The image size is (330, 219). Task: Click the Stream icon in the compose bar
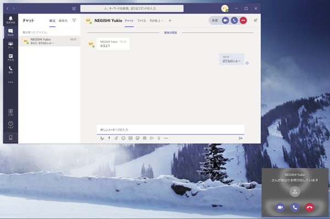point(152,138)
